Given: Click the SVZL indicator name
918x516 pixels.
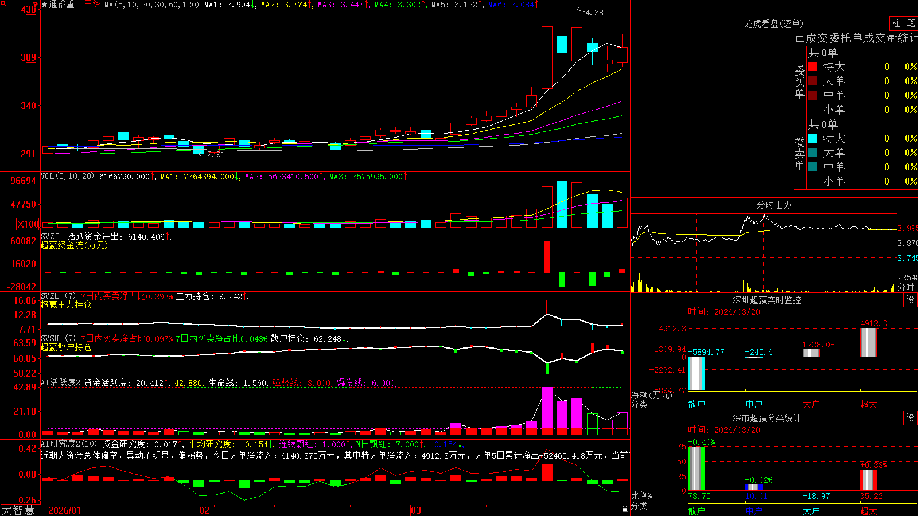Looking at the screenshot, I should click(x=50, y=296).
